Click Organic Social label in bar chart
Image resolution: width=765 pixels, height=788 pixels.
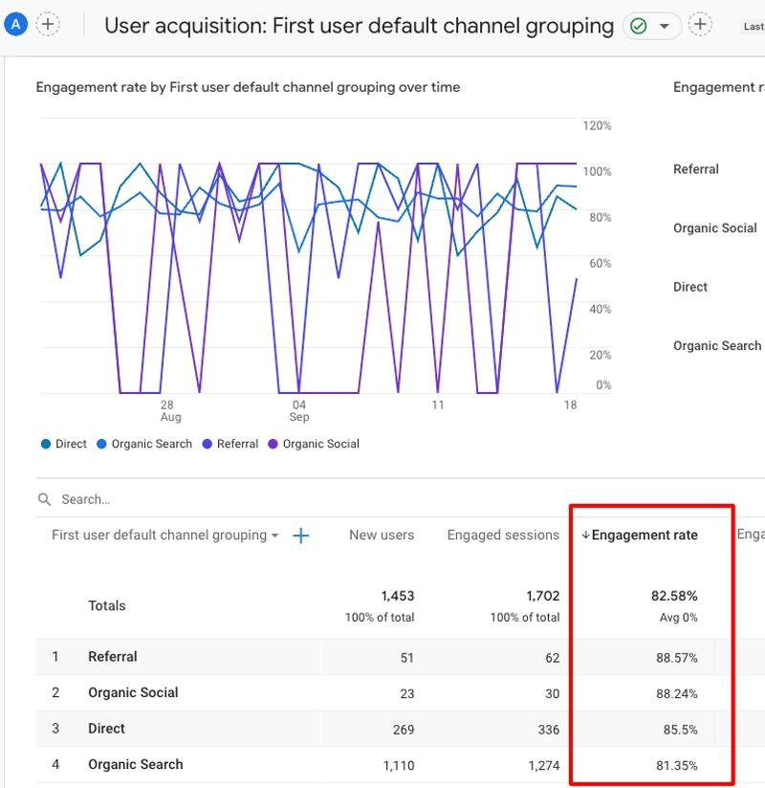point(714,228)
